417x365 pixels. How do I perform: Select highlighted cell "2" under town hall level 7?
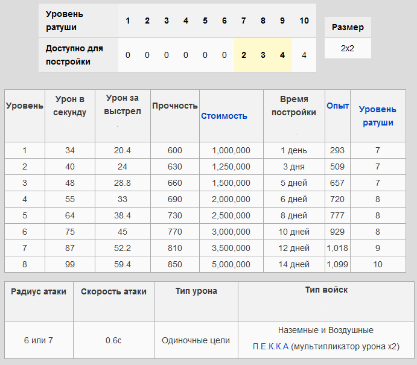(244, 55)
